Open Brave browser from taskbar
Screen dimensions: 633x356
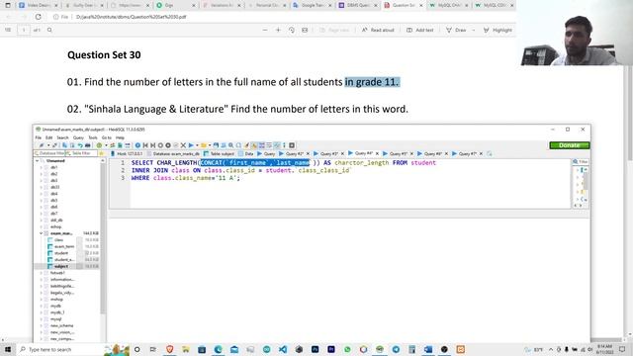(169, 349)
